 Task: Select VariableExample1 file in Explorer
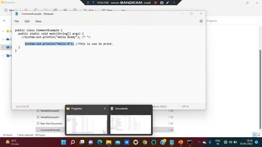click(x=50, y=117)
